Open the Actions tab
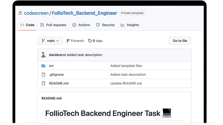 pos(81,25)
